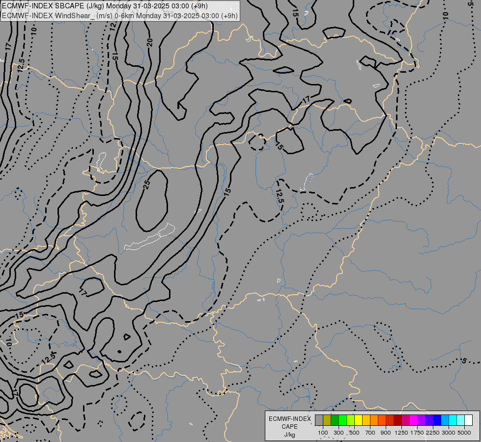Click the SBCAPE title line at top
This screenshot has height=442, width=481.
105,6
